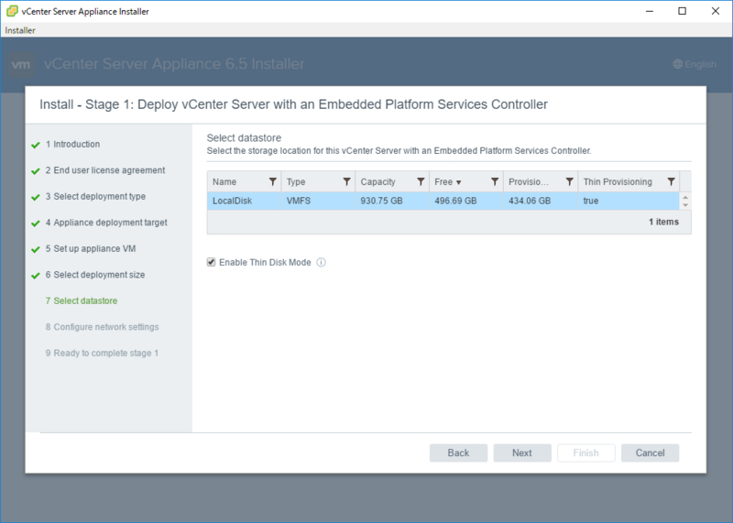Go to step 4 Appliance deployment target

tap(106, 223)
